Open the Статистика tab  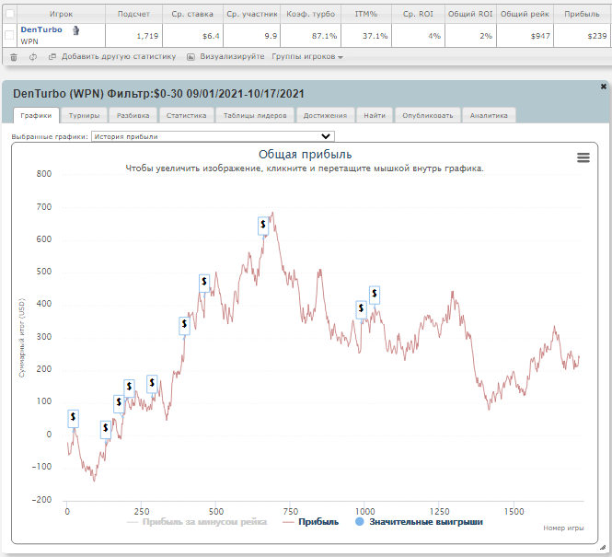tap(186, 115)
